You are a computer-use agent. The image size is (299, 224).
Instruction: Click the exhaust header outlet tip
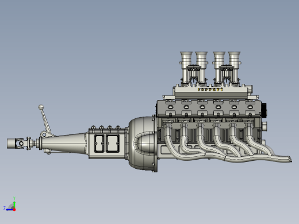(290, 159)
